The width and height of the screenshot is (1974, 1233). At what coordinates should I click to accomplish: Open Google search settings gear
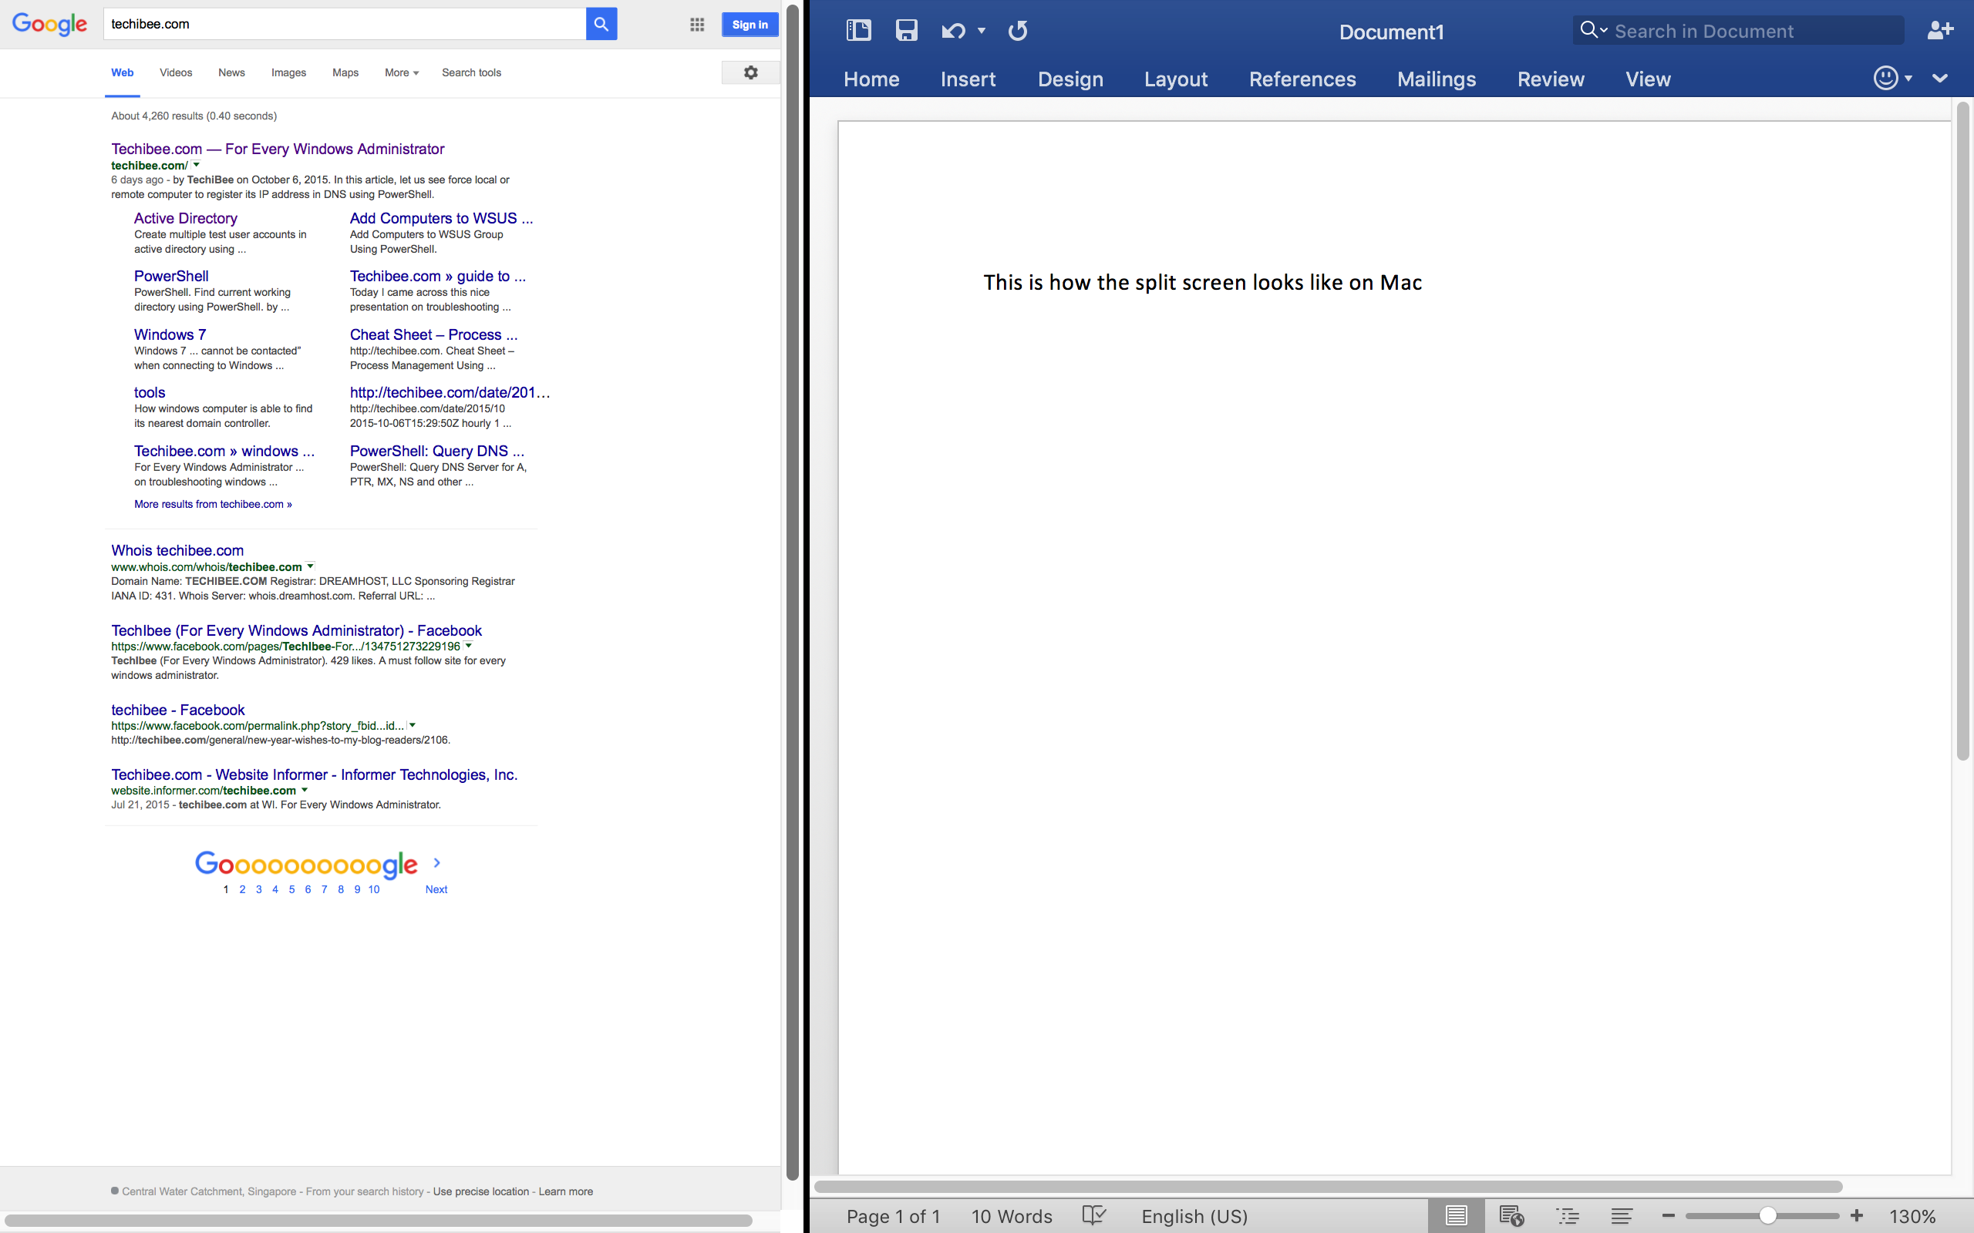[x=750, y=72]
